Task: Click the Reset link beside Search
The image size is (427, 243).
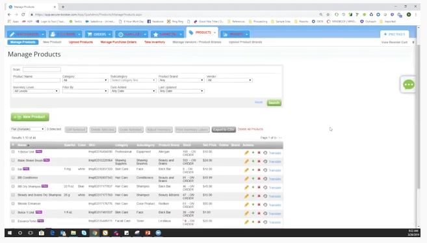Action: (x=259, y=102)
